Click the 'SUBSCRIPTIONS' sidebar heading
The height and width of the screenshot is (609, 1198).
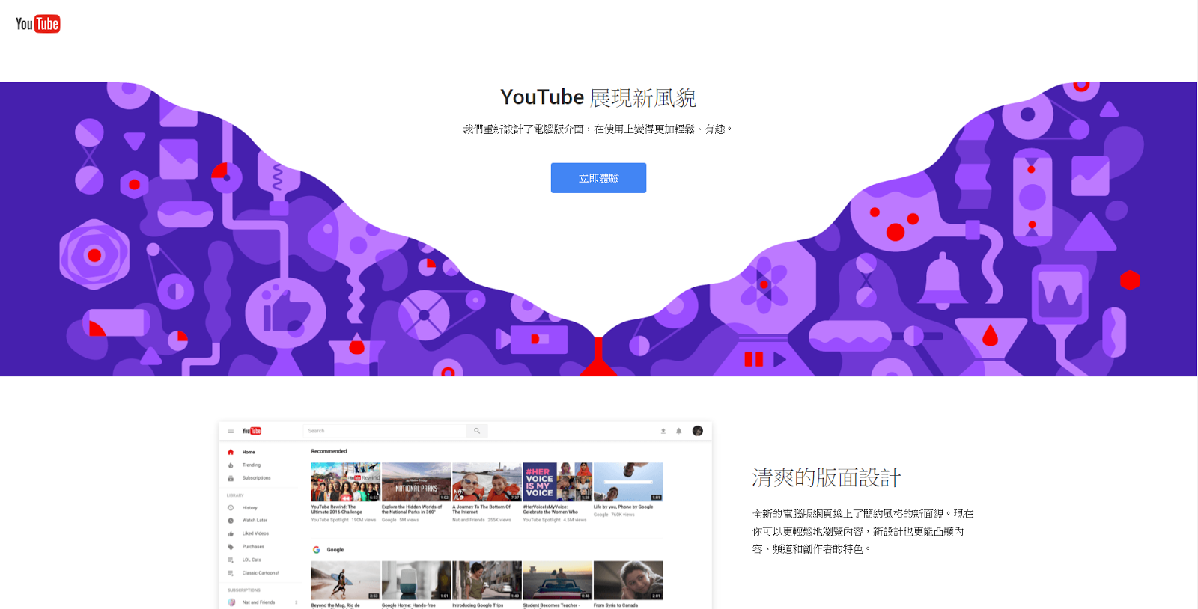[x=244, y=590]
